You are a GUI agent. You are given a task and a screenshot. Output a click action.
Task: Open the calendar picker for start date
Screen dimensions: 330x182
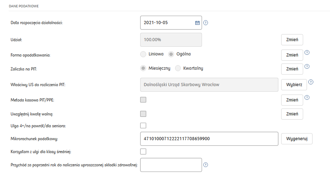coord(197,23)
